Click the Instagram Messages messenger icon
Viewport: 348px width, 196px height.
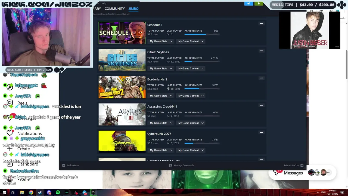pos(276,173)
